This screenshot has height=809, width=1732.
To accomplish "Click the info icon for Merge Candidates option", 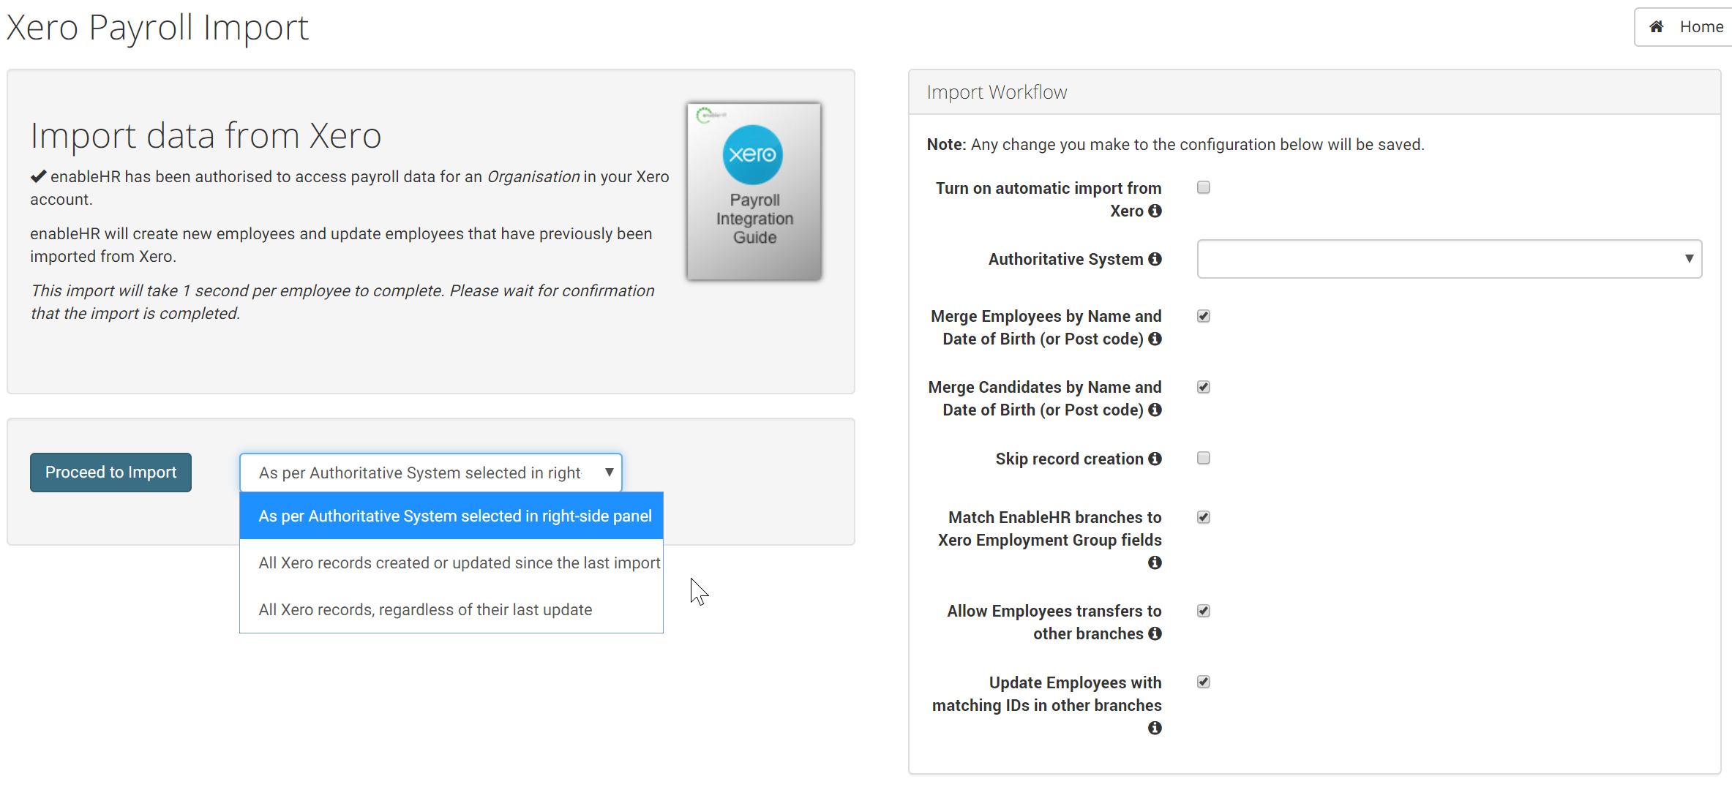I will (x=1155, y=410).
